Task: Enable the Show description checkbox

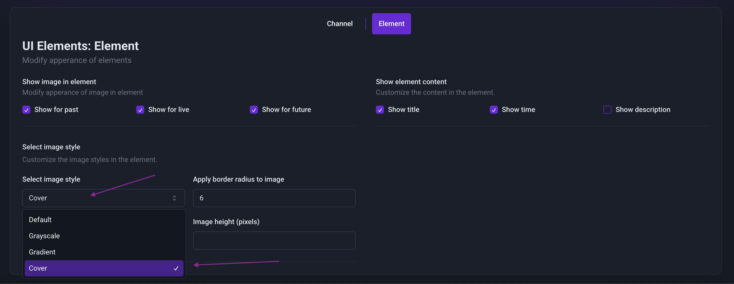Action: tap(607, 110)
